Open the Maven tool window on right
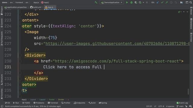Image resolution: width=193 pixels, height=108 pixels. coord(191,11)
